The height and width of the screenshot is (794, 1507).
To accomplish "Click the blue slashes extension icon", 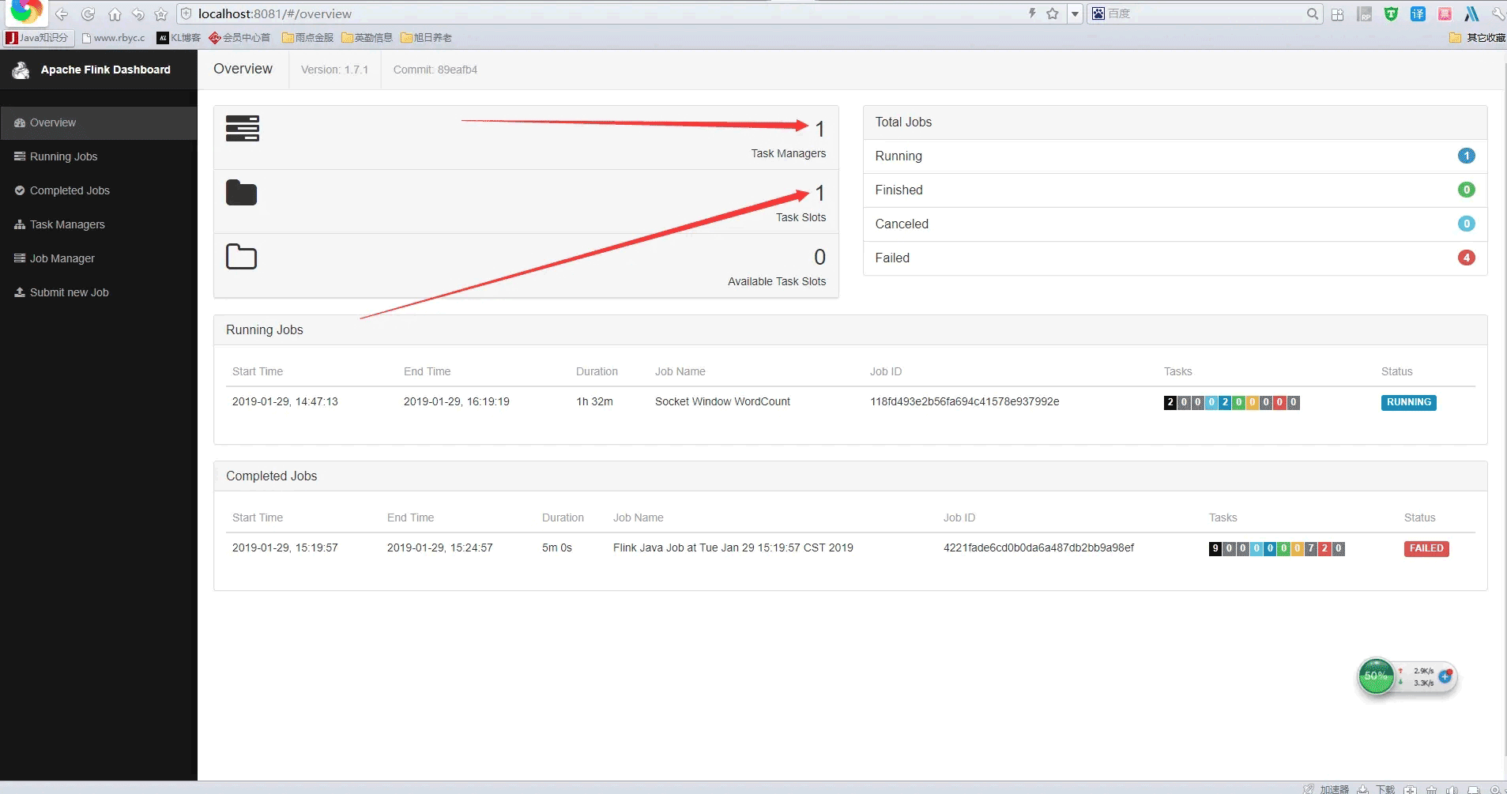I will tap(1471, 13).
